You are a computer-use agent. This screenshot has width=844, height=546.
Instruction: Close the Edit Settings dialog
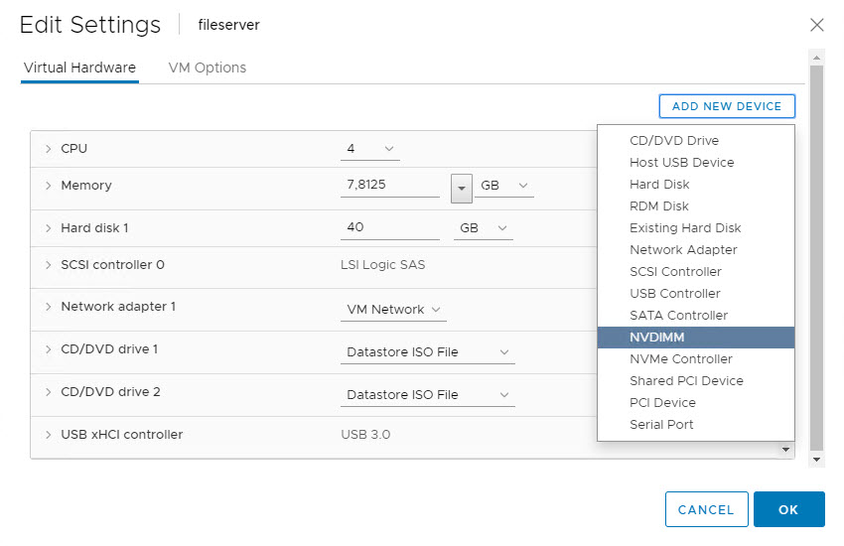[816, 25]
